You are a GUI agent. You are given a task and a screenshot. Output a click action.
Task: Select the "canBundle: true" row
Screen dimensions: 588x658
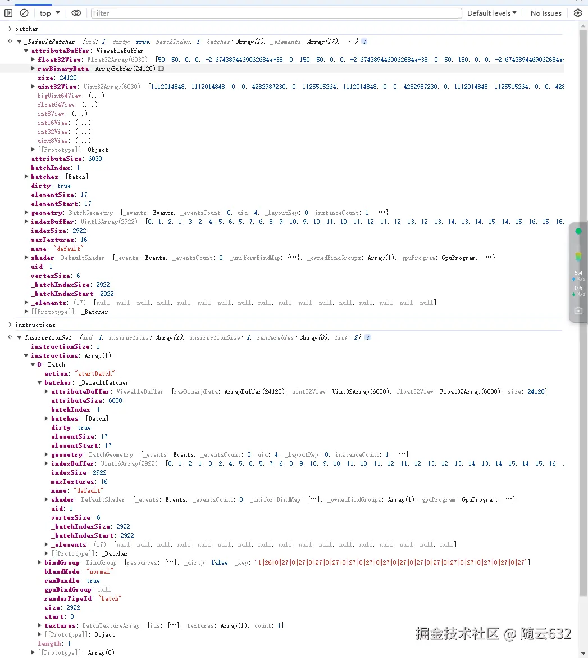[x=72, y=580]
